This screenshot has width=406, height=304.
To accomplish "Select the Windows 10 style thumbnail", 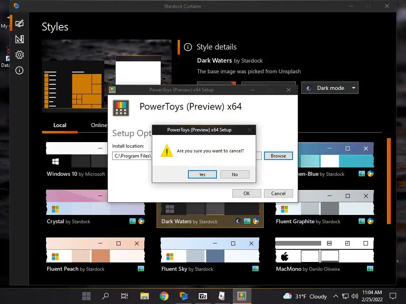I will click(77, 155).
